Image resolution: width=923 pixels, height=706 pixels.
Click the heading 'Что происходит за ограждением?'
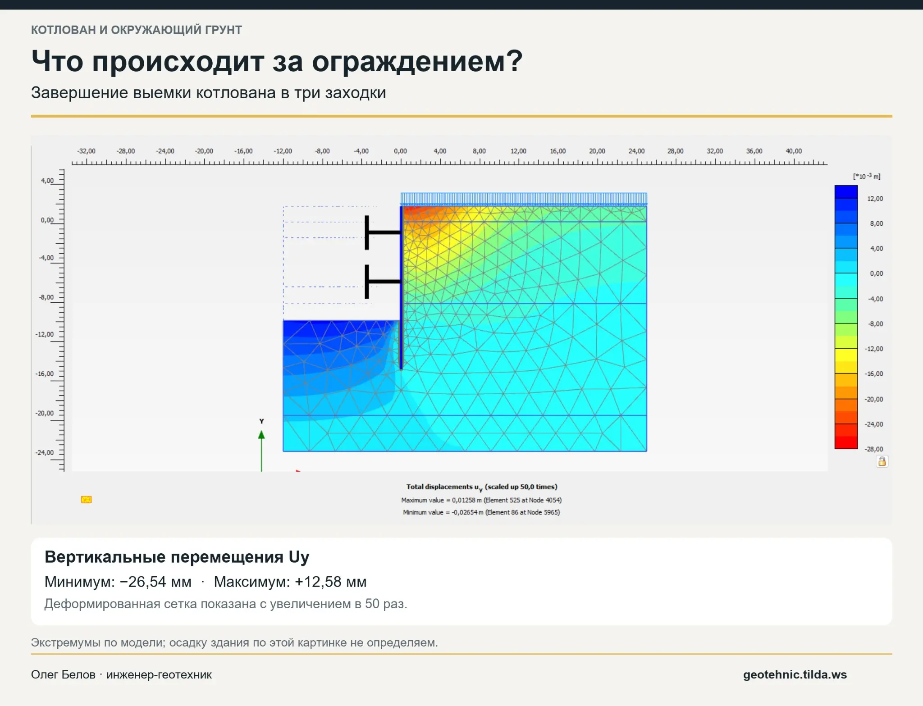click(277, 61)
